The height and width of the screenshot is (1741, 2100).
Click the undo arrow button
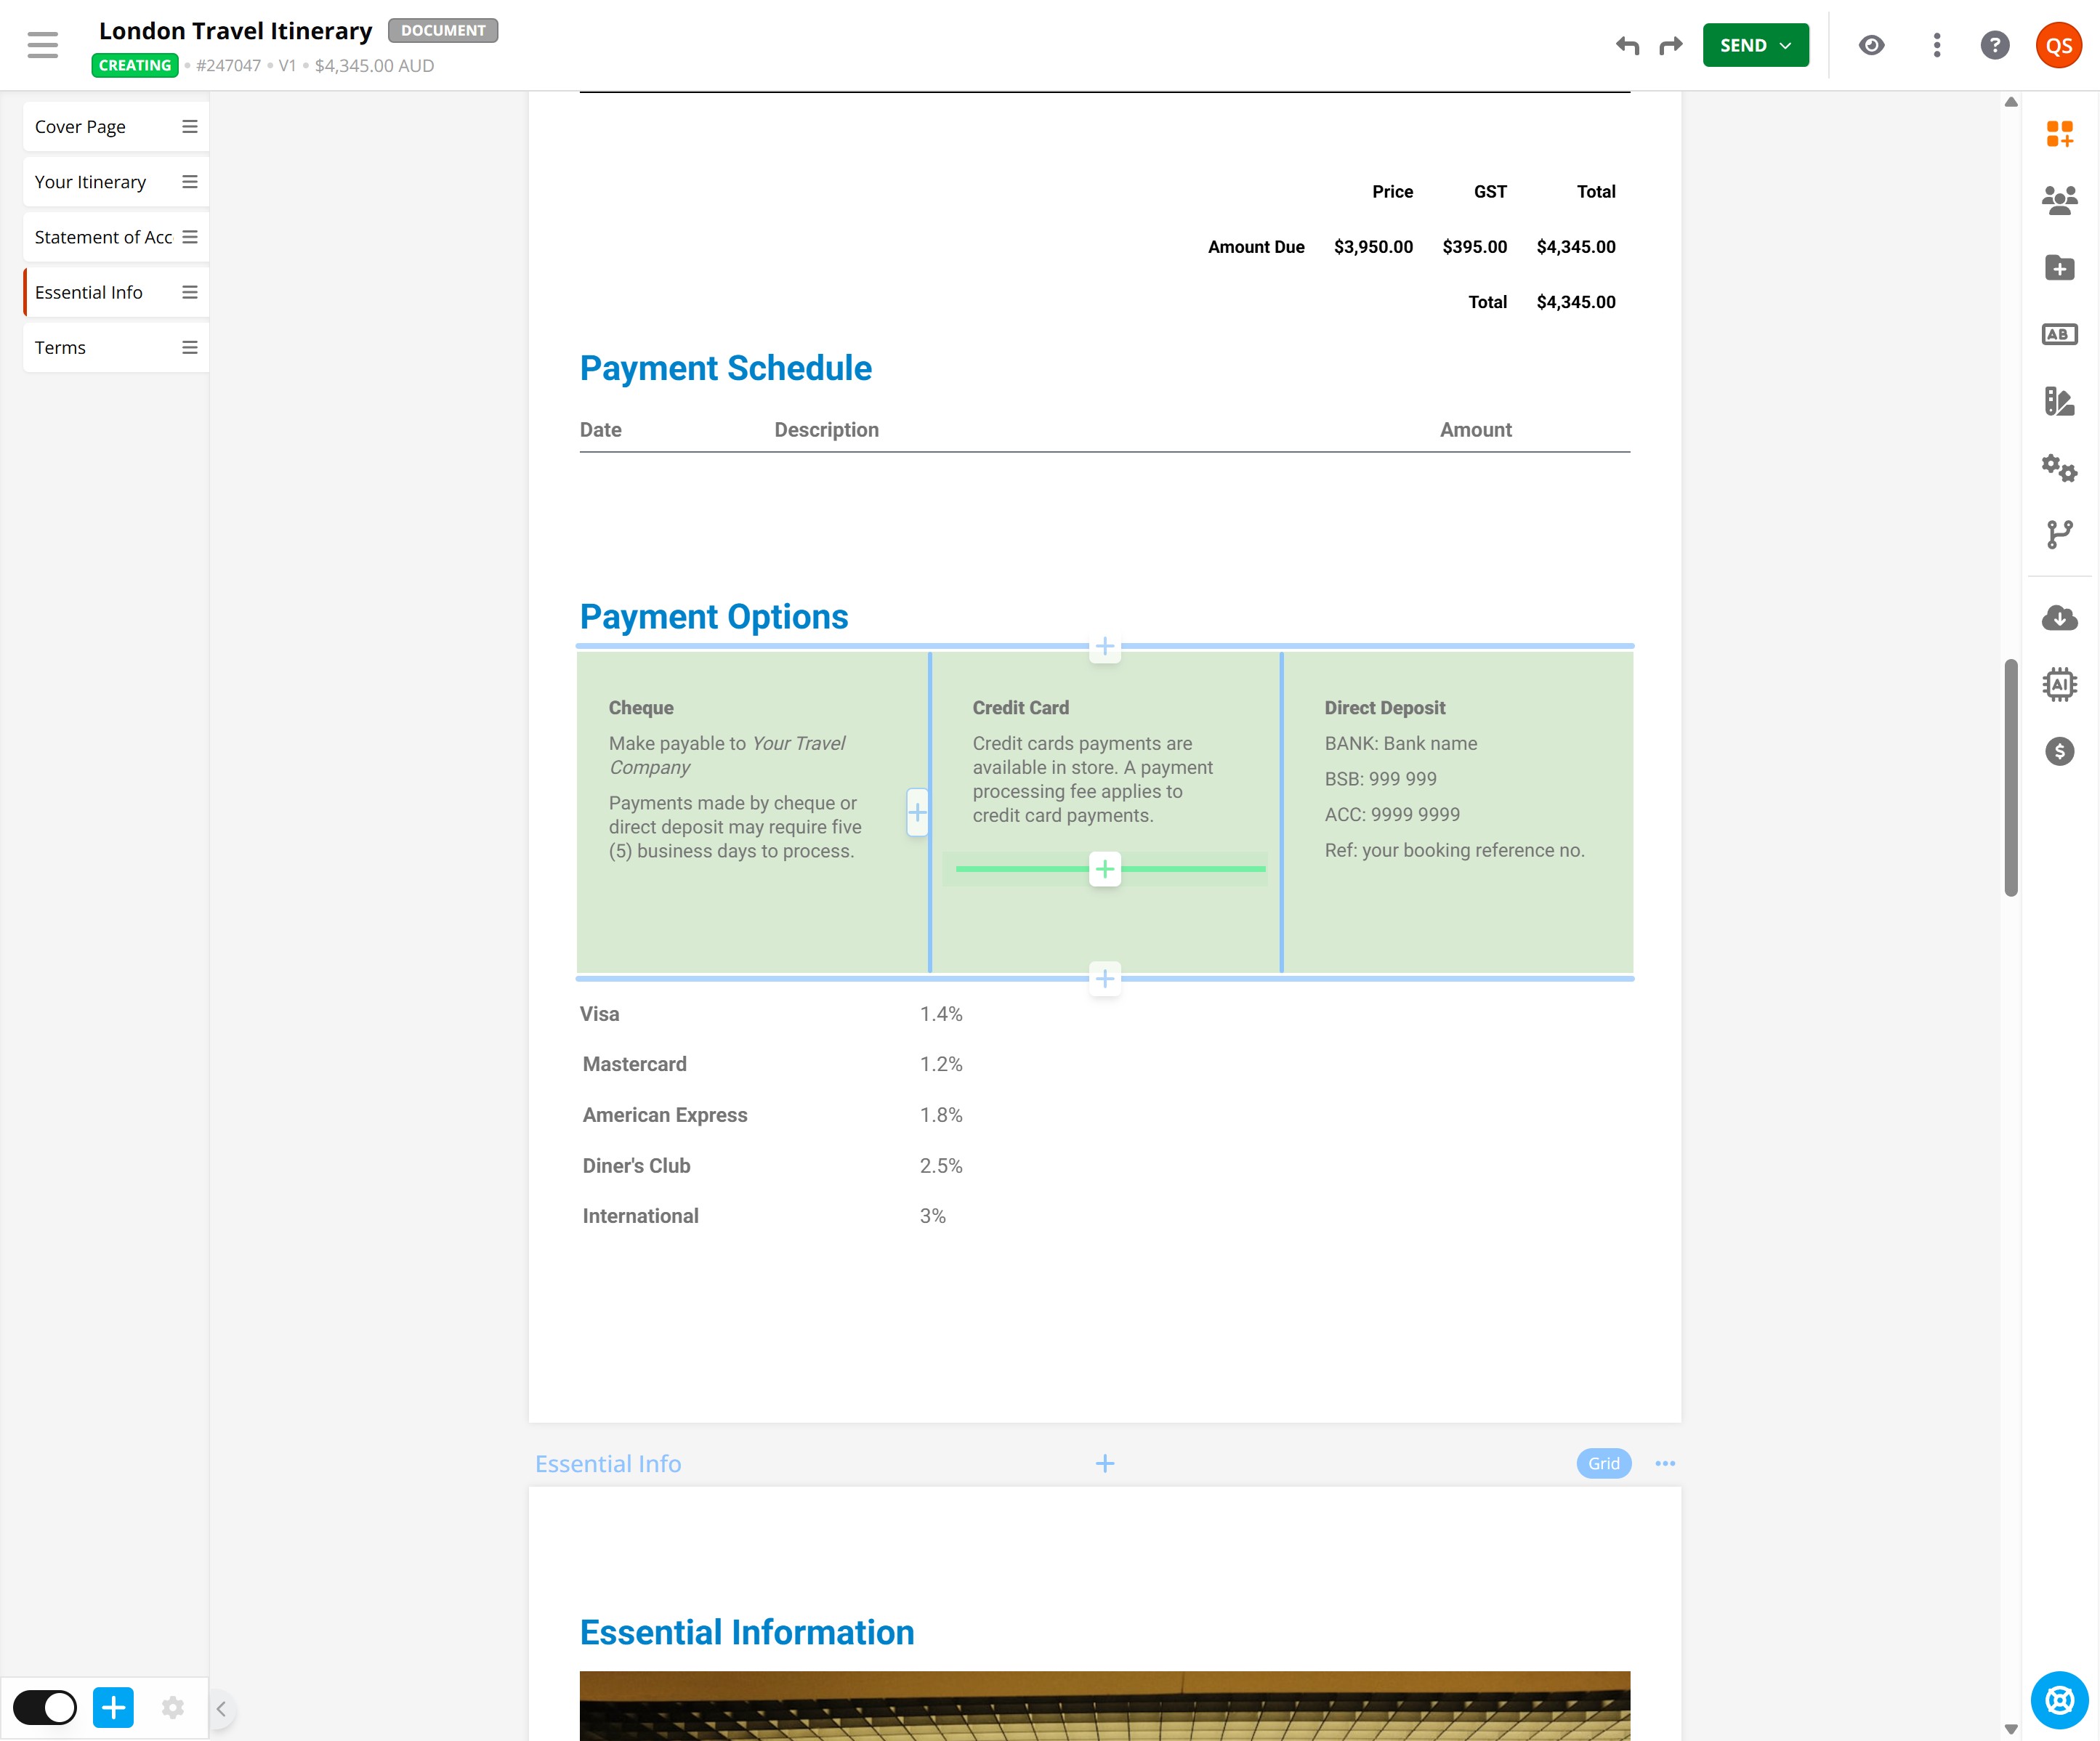point(1627,45)
